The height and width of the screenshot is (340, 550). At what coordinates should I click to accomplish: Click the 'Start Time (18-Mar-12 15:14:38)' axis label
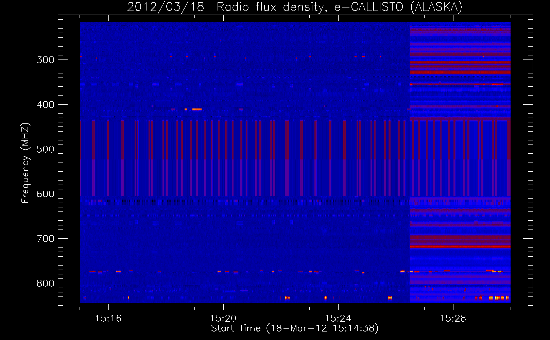pyautogui.click(x=295, y=328)
